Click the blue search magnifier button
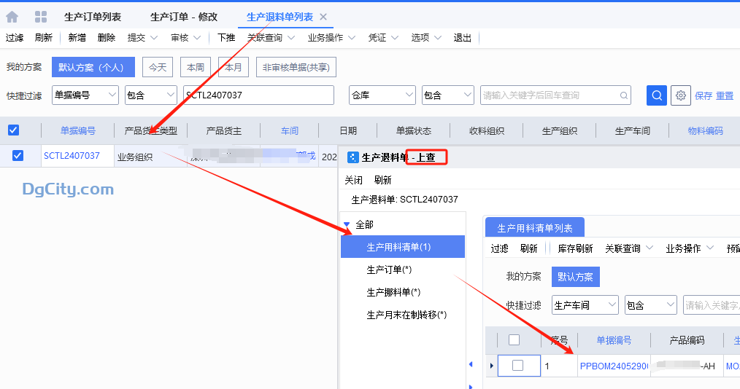Image resolution: width=740 pixels, height=389 pixels. tap(657, 95)
